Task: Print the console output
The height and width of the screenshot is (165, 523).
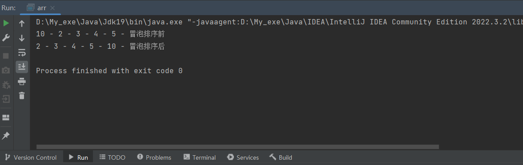Action: pos(22,81)
